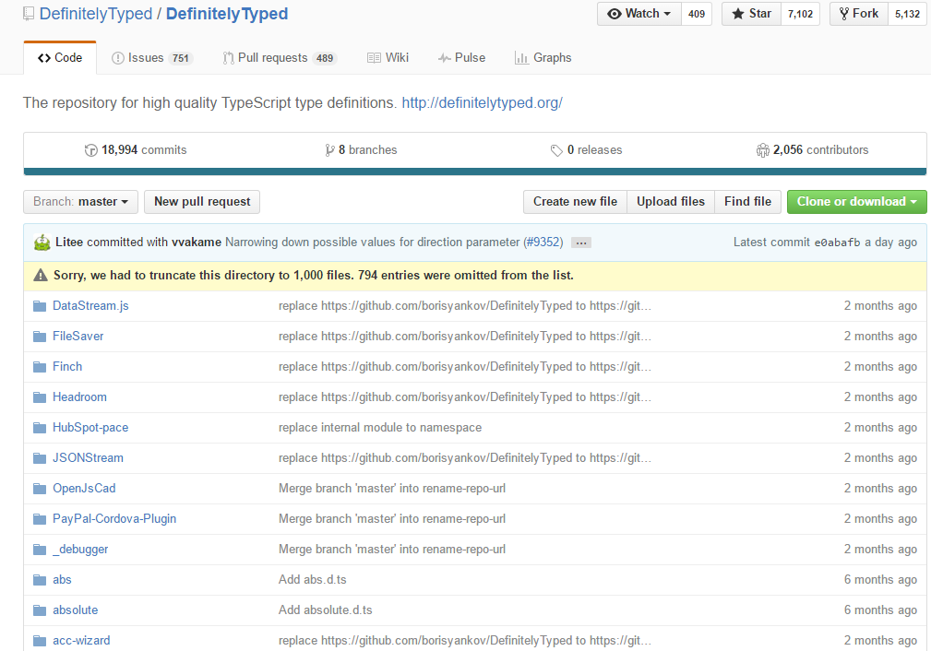Click the OpenJsCad folder icon
The image size is (931, 651).
click(x=40, y=489)
